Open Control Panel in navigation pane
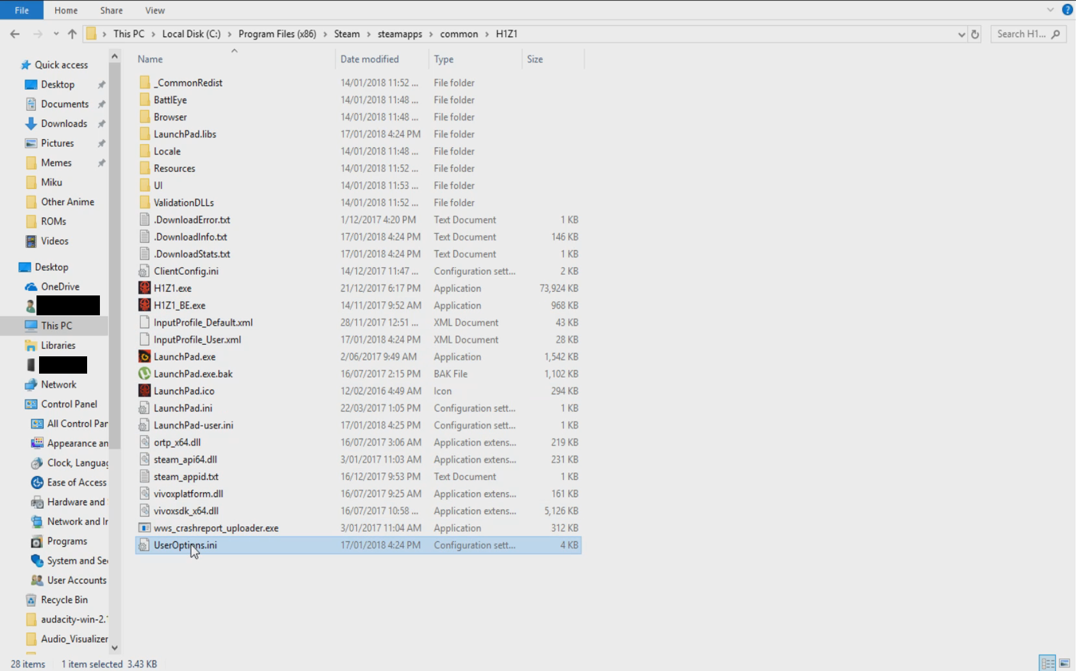Image resolution: width=1076 pixels, height=671 pixels. point(69,404)
